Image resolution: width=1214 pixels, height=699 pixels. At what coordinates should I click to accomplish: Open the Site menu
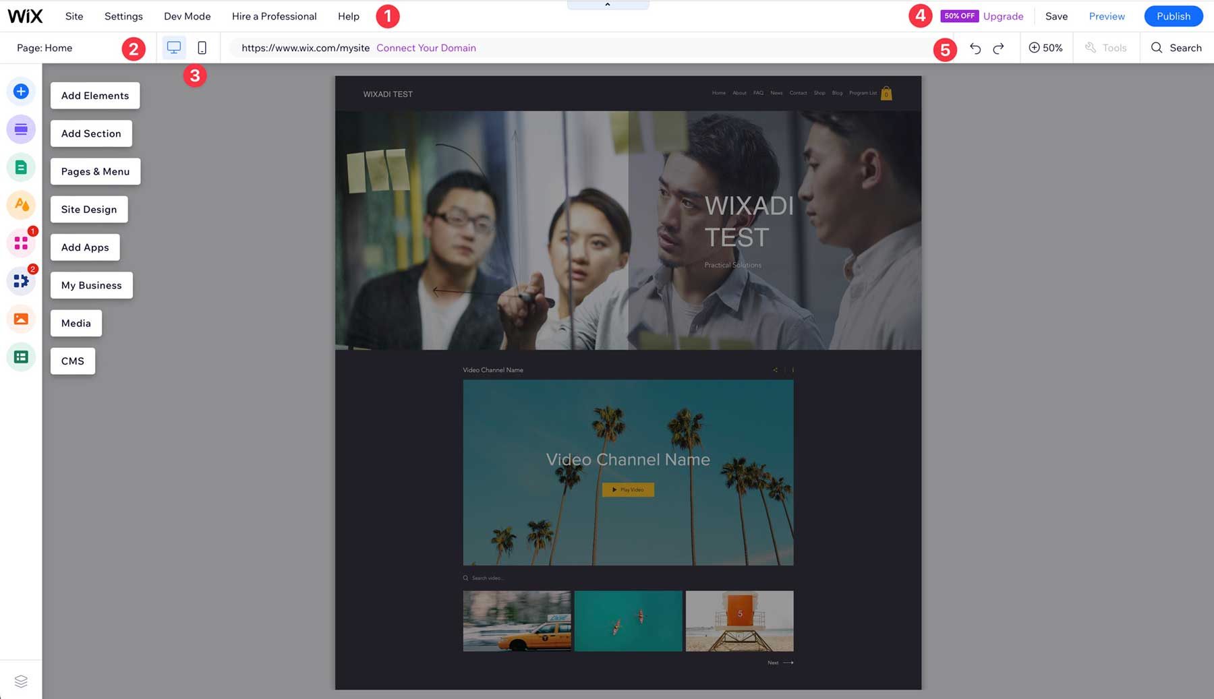pyautogui.click(x=74, y=16)
